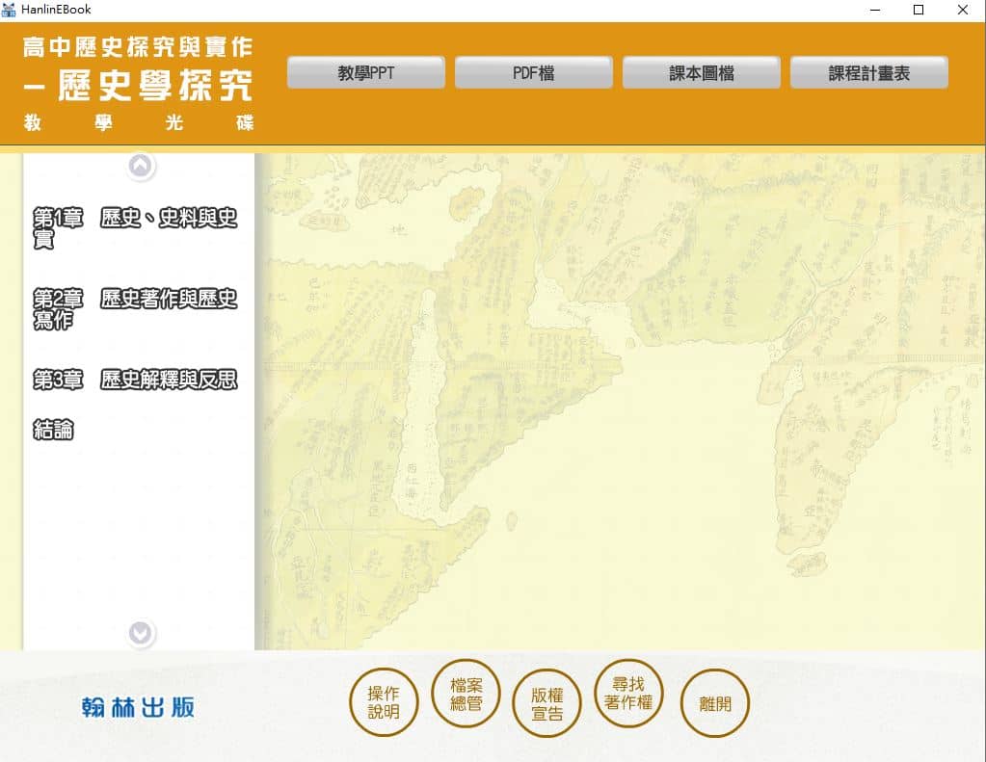Close the HanlinEBook window

[x=963, y=10]
